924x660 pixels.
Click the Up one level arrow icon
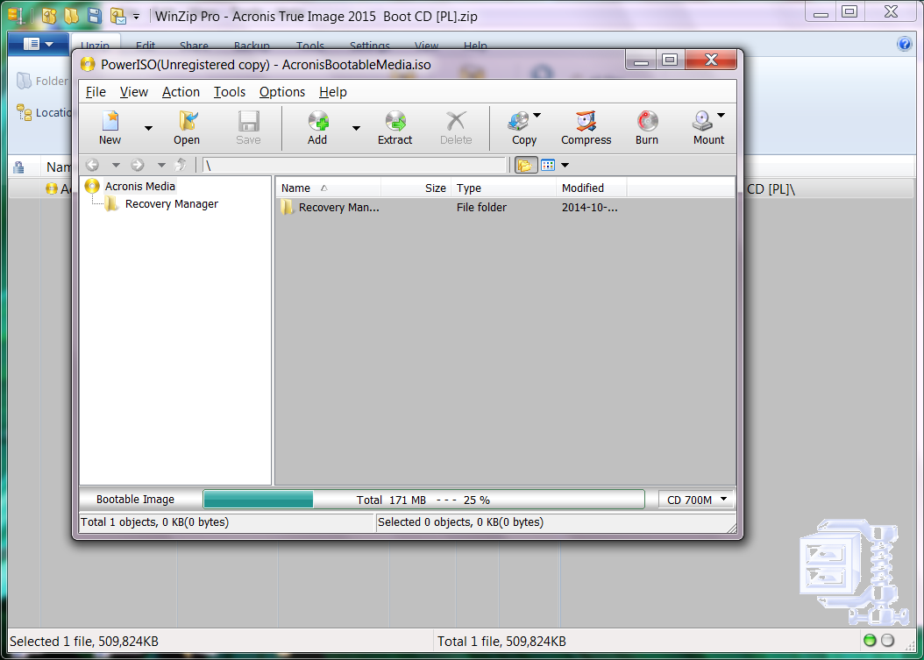coord(181,165)
